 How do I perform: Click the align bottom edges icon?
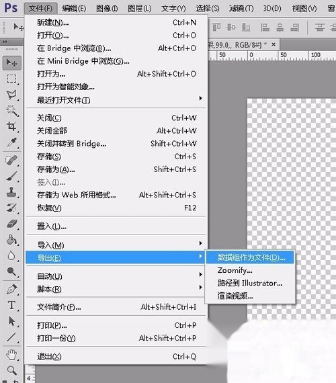246,27
